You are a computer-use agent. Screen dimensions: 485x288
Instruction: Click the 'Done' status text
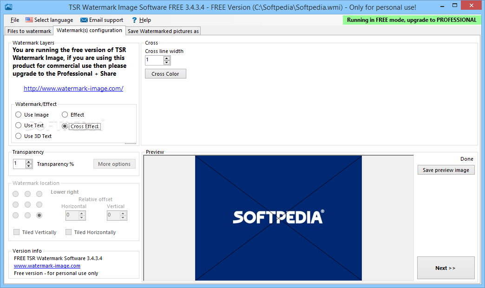(467, 159)
